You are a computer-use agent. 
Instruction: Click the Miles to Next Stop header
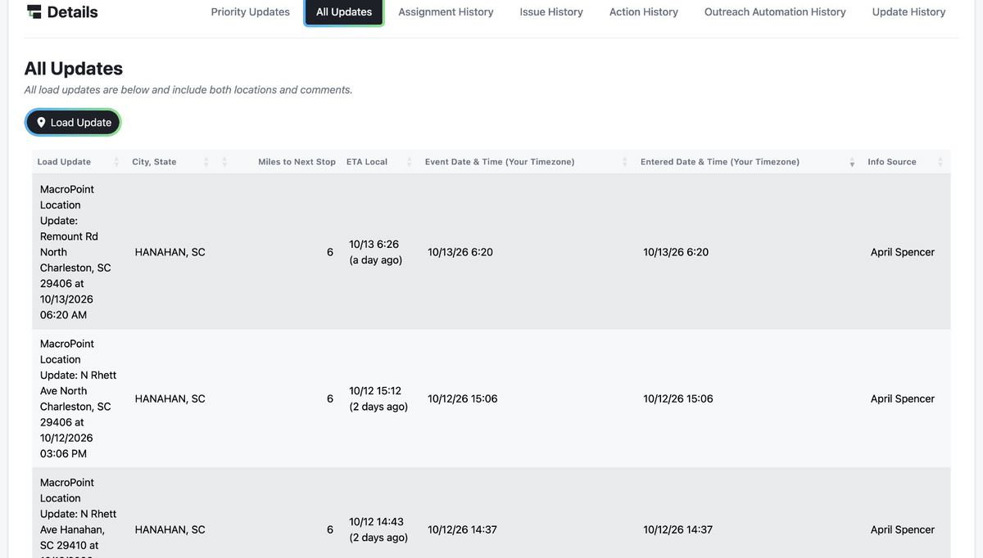pos(297,162)
